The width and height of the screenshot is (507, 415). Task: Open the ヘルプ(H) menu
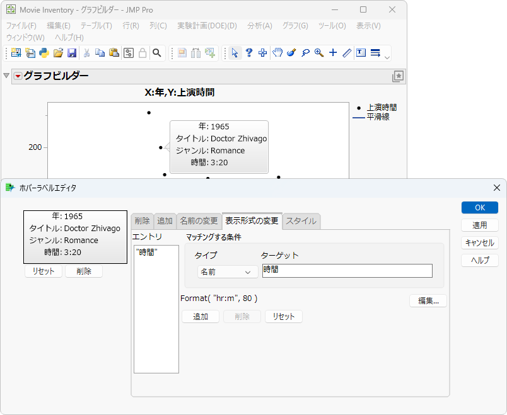click(x=69, y=37)
